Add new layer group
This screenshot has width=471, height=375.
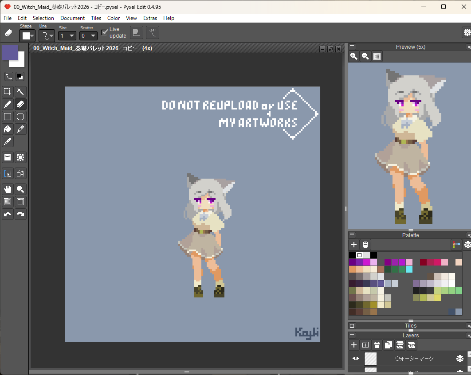(x=365, y=345)
